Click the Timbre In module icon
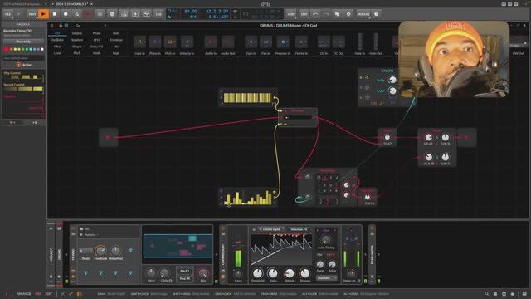The width and height of the screenshot is (531, 299). pyautogui.click(x=301, y=42)
